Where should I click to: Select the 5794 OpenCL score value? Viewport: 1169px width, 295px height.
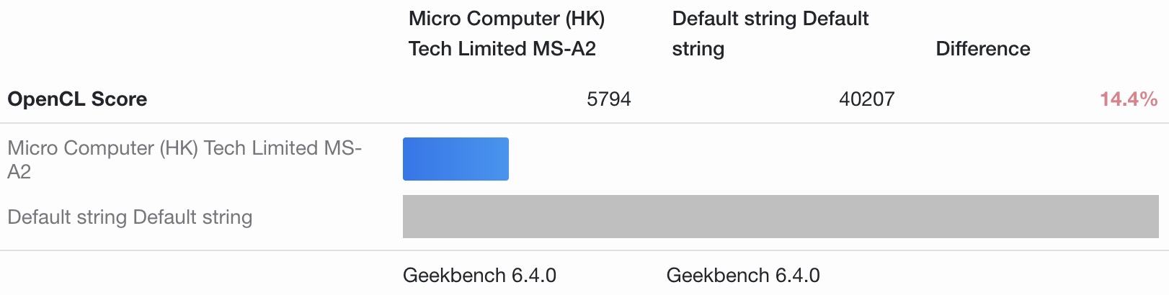tap(608, 99)
